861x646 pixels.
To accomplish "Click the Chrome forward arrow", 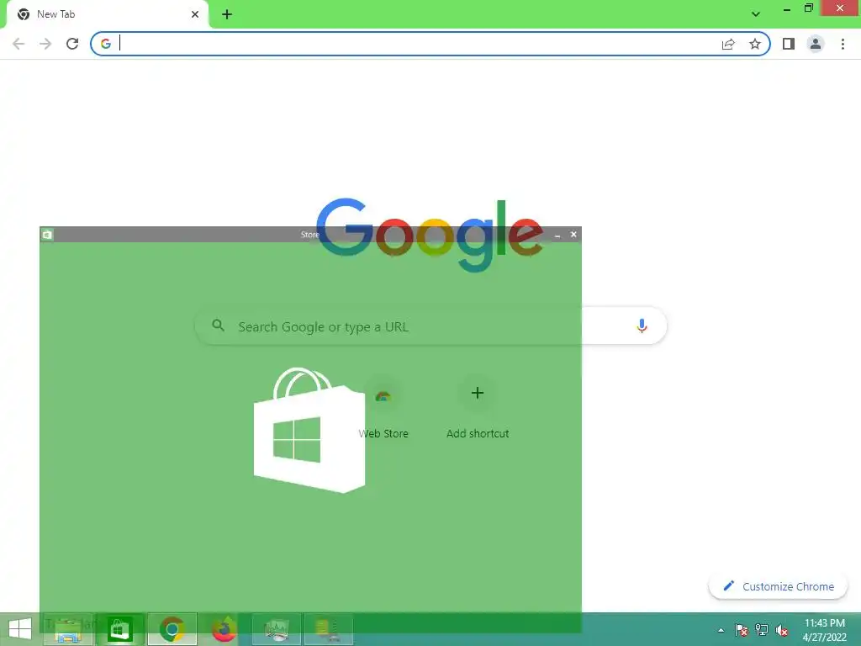I will click(x=45, y=44).
